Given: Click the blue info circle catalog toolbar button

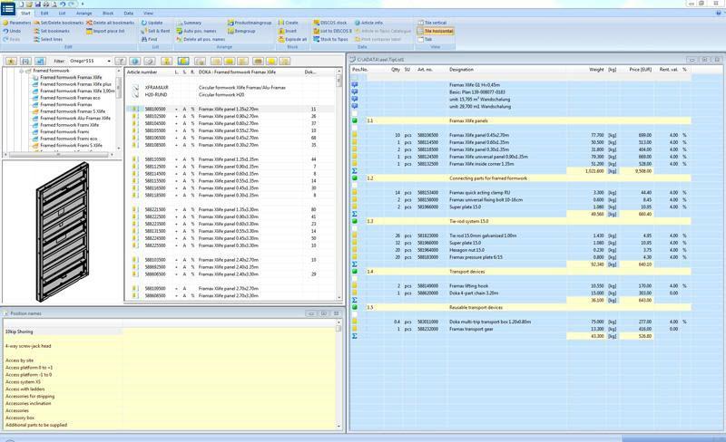Looking at the screenshot, I should pyautogui.click(x=134, y=61).
